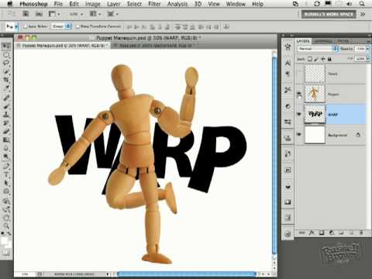Open the Layers panel options menu
This screenshot has height=279, width=372.
tap(368, 41)
